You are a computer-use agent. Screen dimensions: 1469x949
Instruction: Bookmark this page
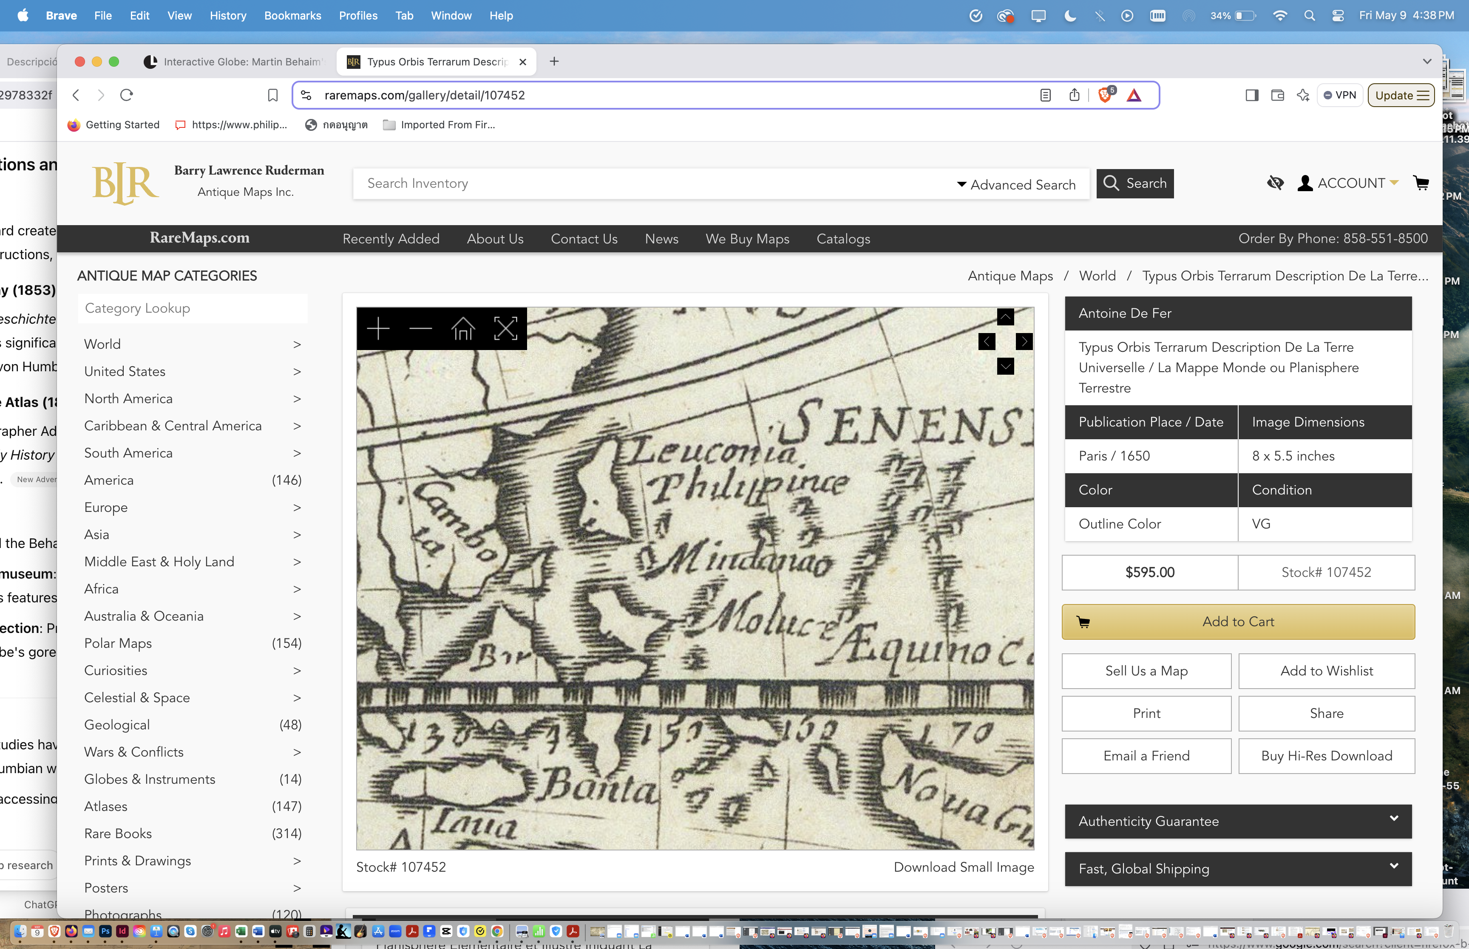coord(272,95)
